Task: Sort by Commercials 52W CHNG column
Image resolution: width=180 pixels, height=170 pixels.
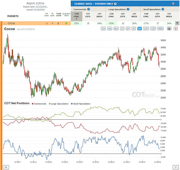Action: pyautogui.click(x=76, y=16)
